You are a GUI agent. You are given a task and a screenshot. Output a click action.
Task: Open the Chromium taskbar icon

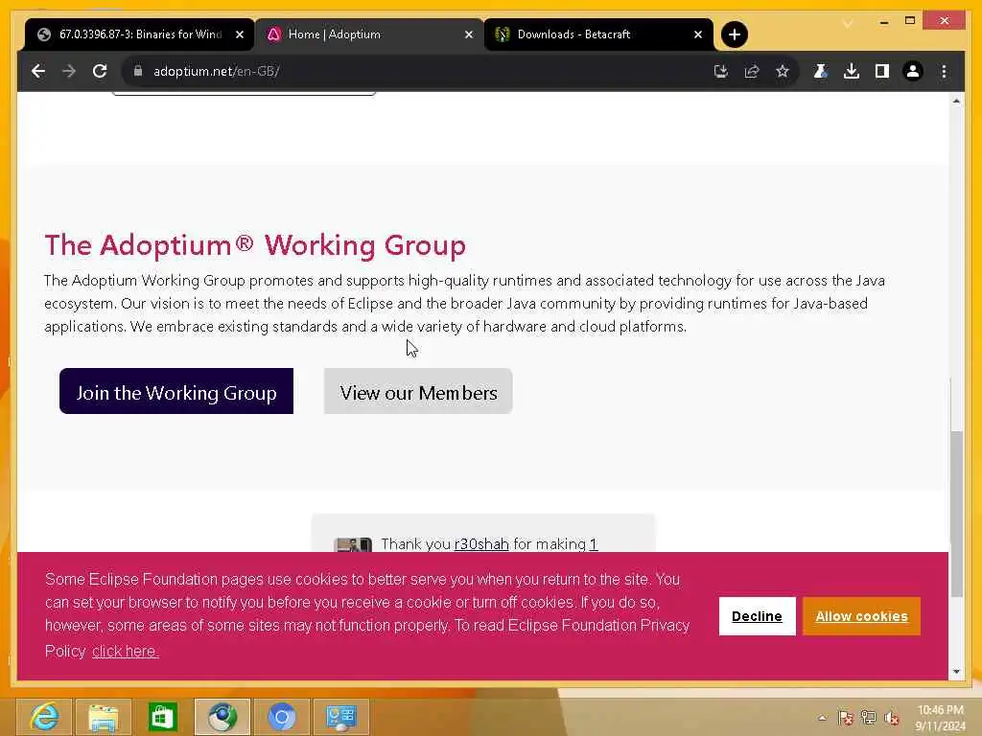[x=282, y=717]
